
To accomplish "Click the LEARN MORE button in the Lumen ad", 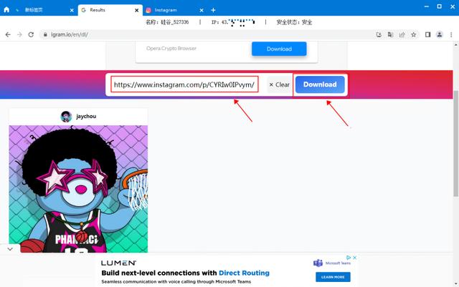I will click(333, 277).
